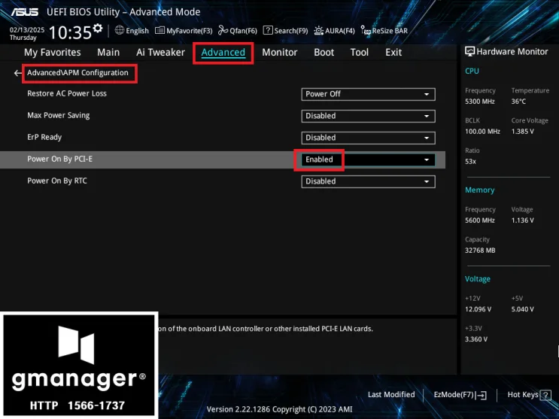
Task: Open the Max Power Saving dropdown
Action: (x=368, y=116)
